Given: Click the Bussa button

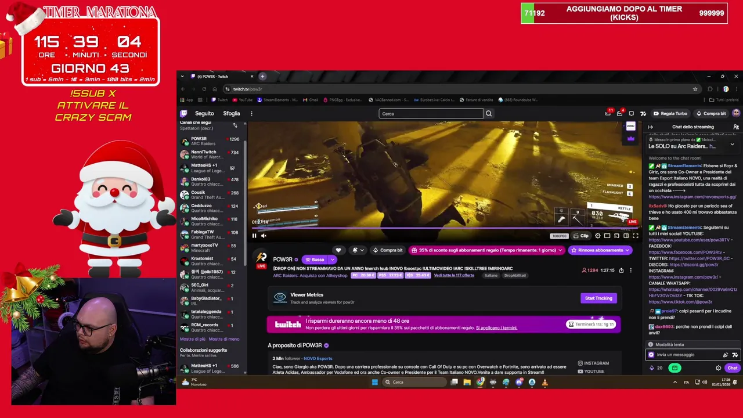Looking at the screenshot, I should coord(315,260).
